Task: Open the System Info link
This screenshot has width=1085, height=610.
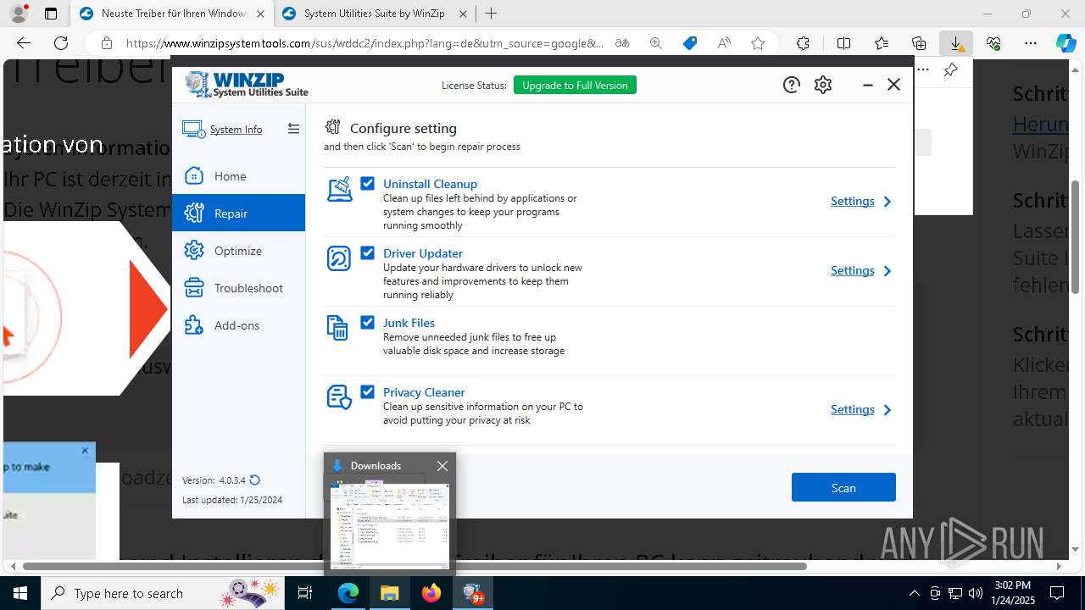Action: (x=236, y=130)
